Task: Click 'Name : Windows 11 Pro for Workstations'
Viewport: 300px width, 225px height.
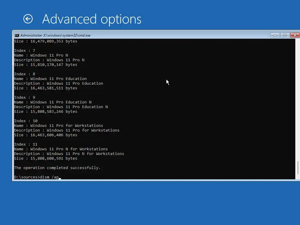Action: coord(59,125)
